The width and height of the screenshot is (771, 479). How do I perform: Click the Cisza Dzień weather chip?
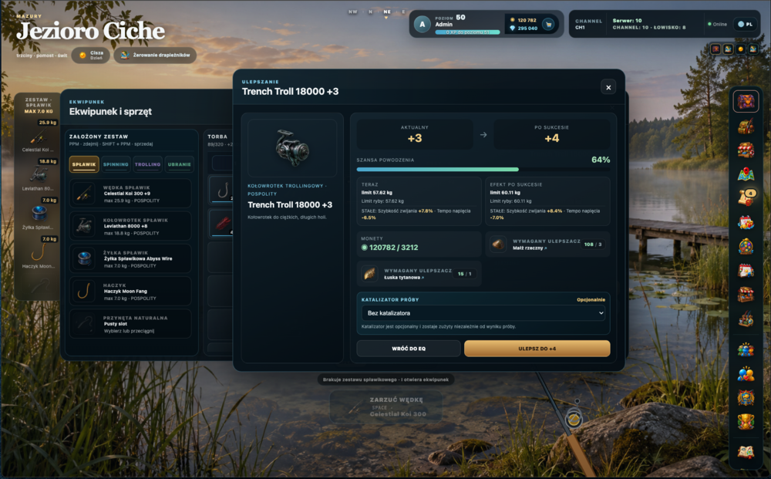click(x=91, y=55)
